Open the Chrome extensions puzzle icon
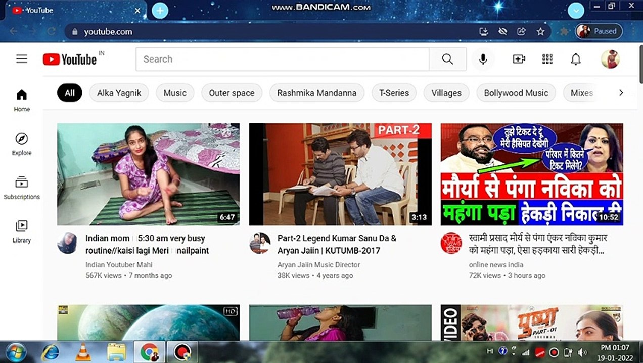 (x=565, y=31)
